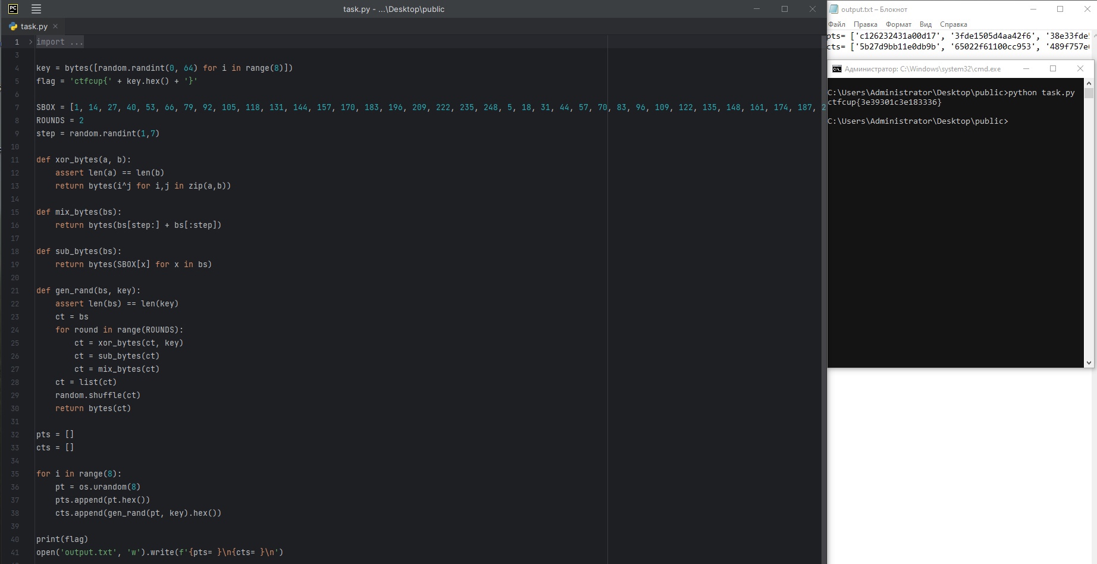The width and height of the screenshot is (1097, 564).
Task: Click the flag output 'ctfcup{3e39301c3e183336}' in cmd
Action: 885,102
